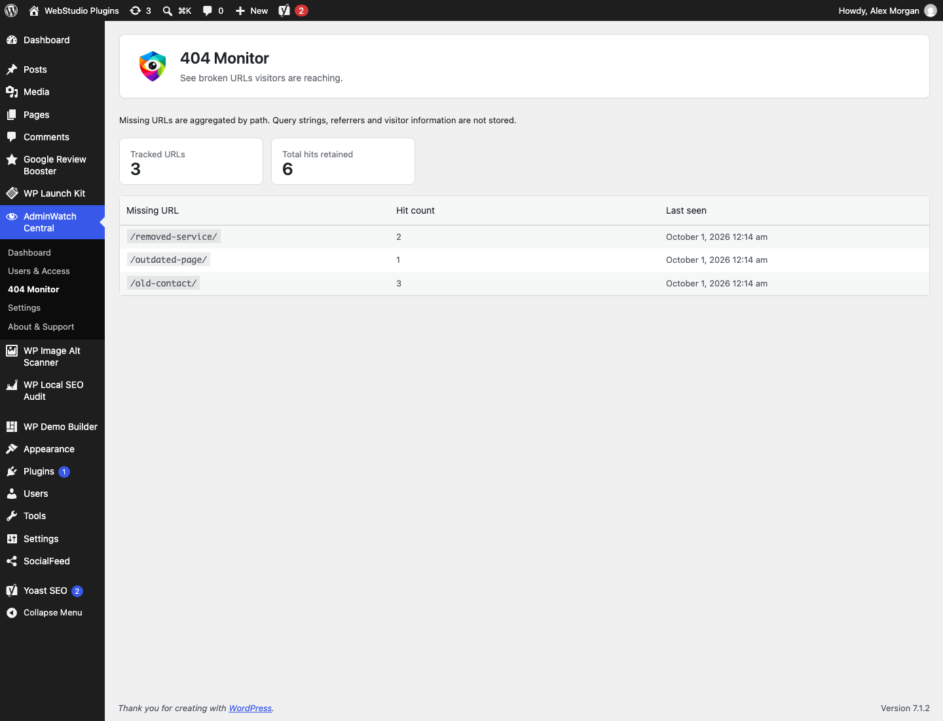Click the Plugins plug icon in sidebar

point(12,471)
